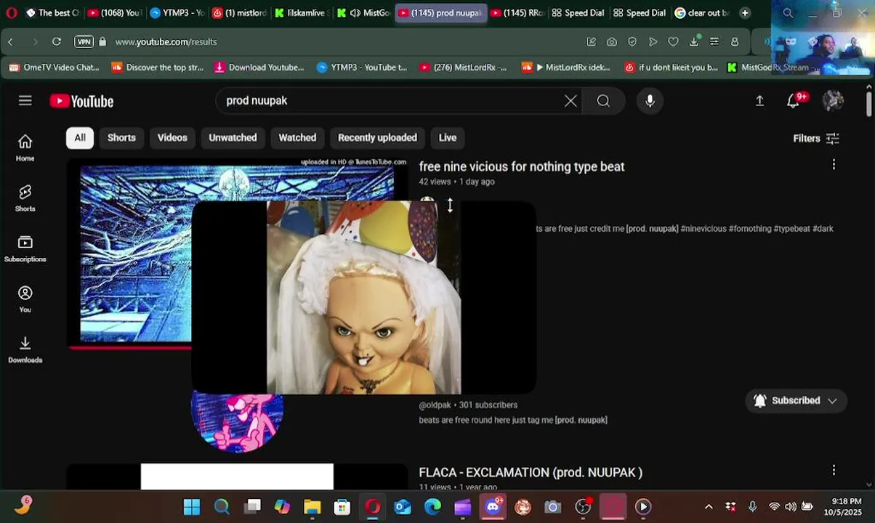Add the page to bookmarks with the heart icon
875x523 pixels.
[673, 41]
